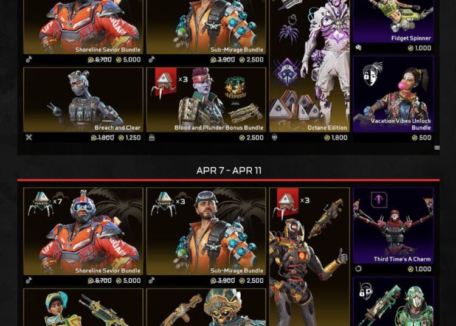Click the 2,500 price on the APR 7 Sub-Mirage Bundle

(x=252, y=280)
